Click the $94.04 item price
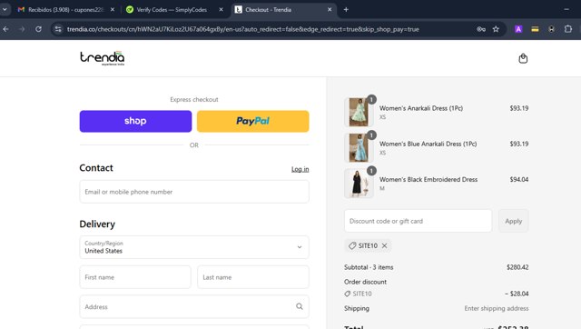Viewport: 581px width, 329px height. [518, 180]
